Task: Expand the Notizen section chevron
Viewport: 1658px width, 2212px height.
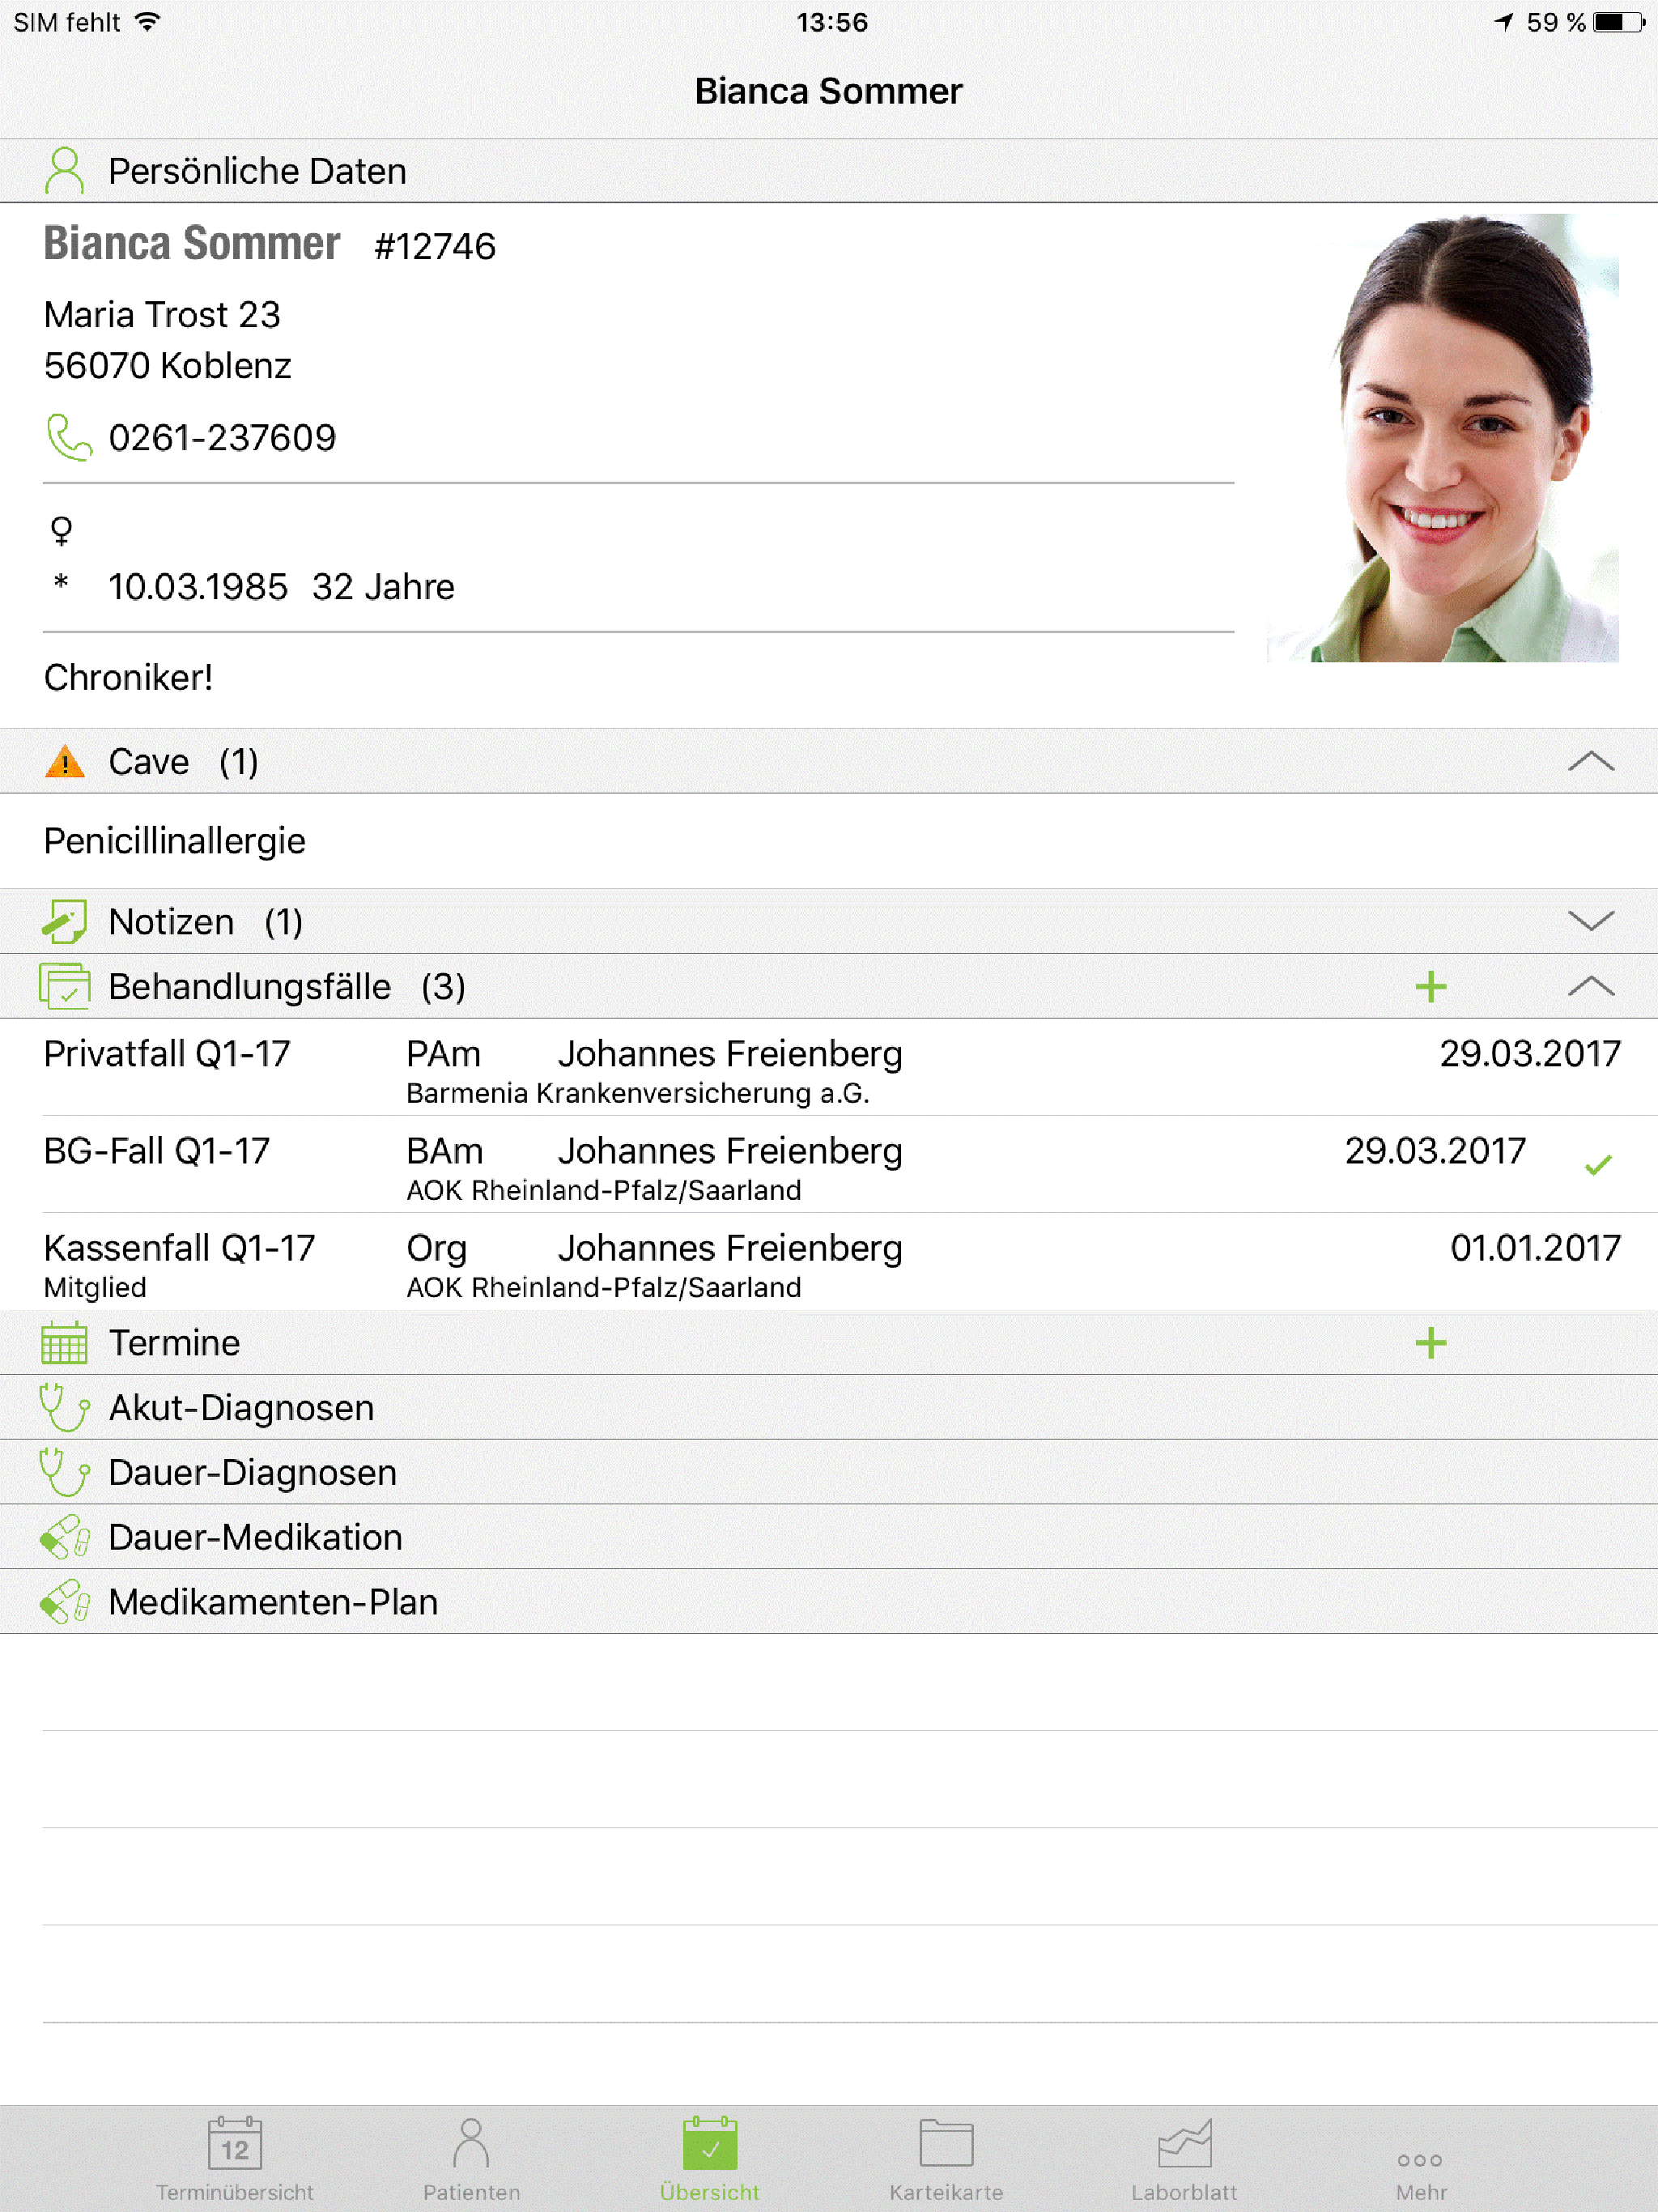Action: (1591, 921)
